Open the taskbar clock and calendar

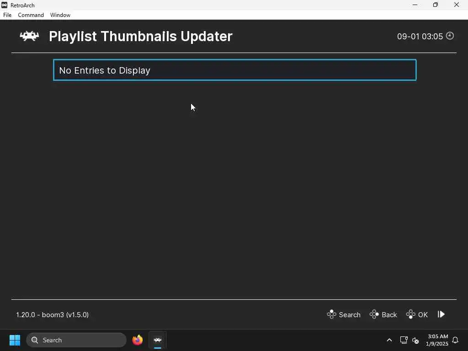(x=437, y=340)
